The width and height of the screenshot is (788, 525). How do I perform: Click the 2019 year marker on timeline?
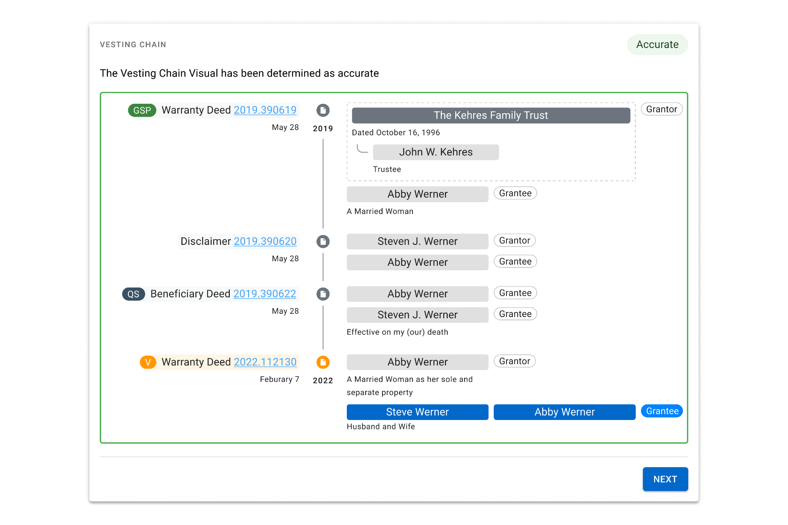tap(323, 129)
